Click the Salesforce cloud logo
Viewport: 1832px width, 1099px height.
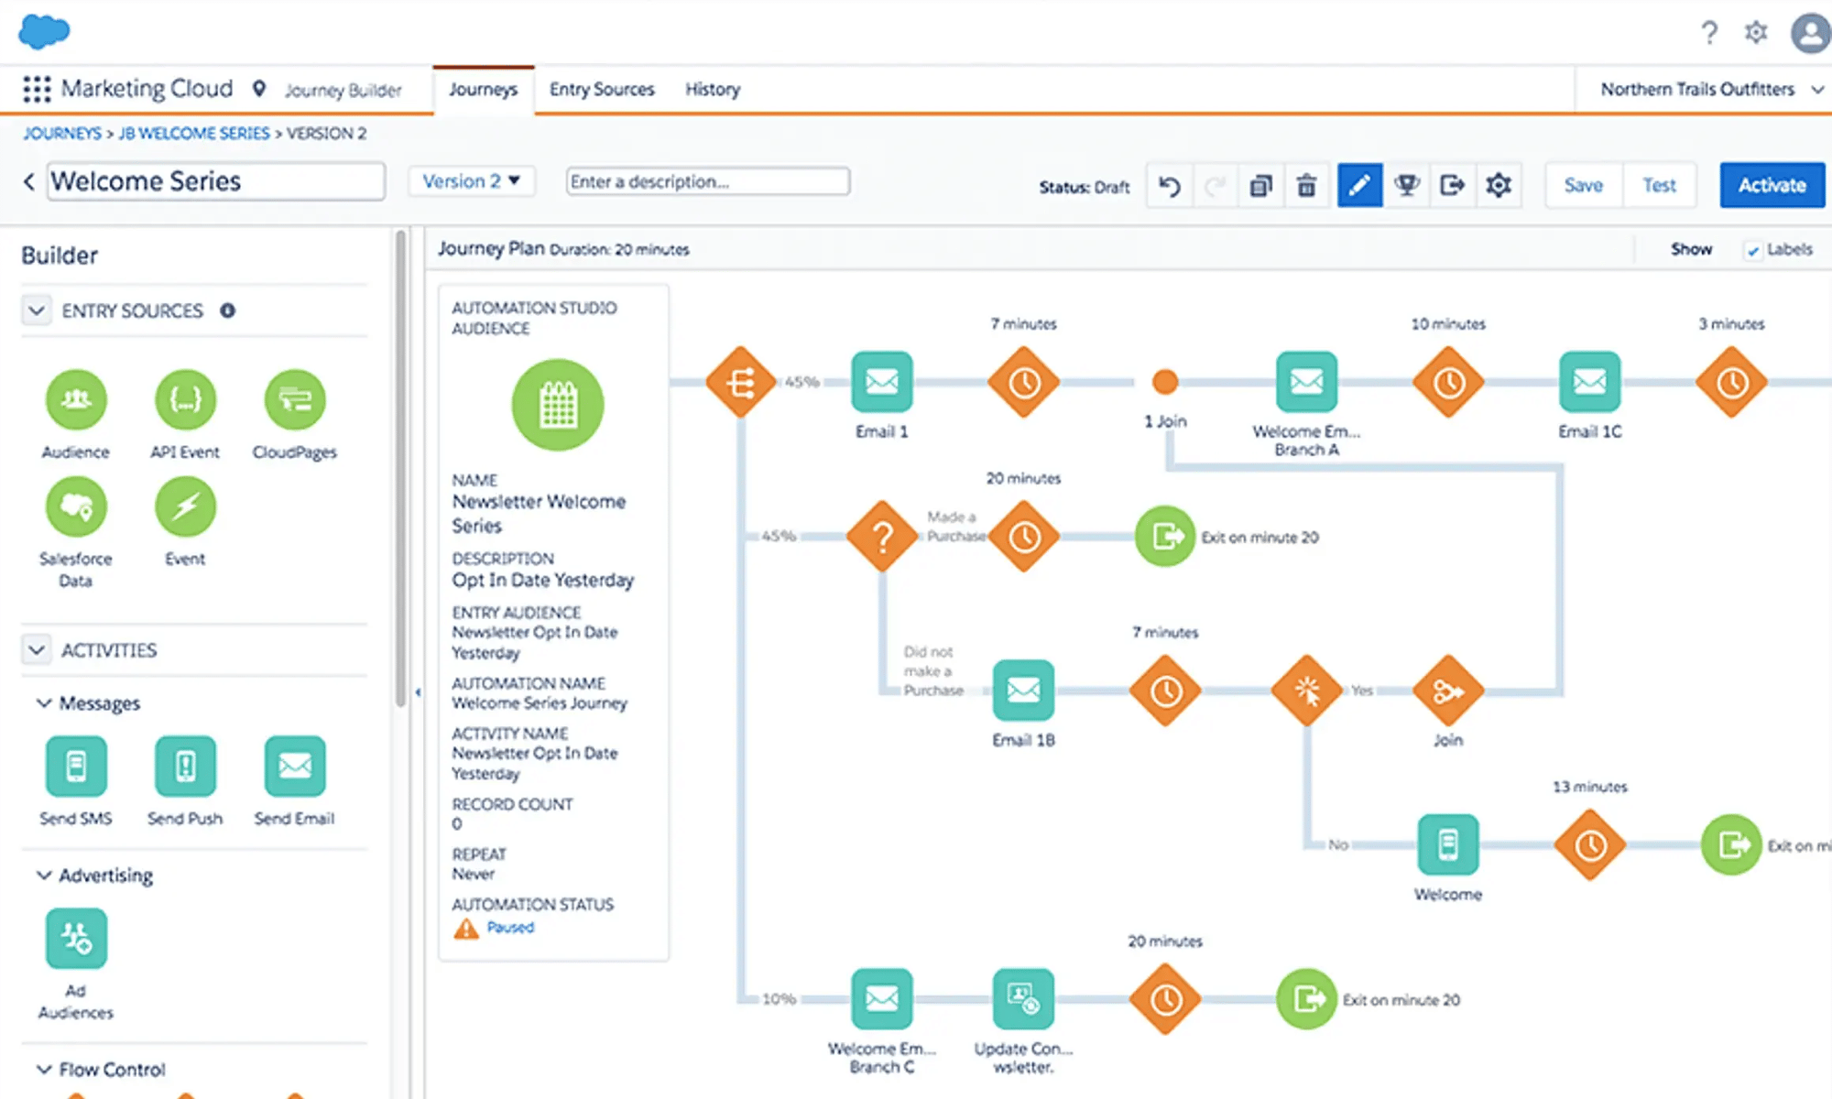pos(44,32)
